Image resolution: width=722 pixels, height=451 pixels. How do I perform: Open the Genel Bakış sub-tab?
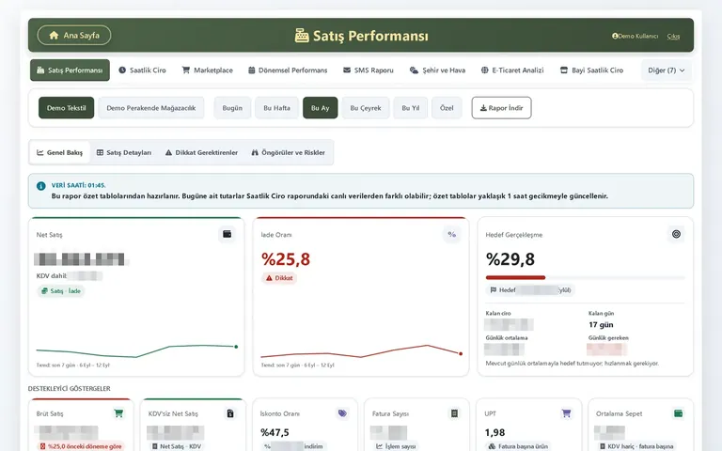pos(60,152)
